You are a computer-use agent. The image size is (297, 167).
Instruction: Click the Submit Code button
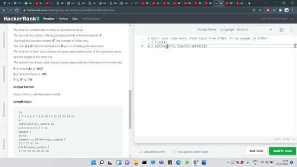coord(283,151)
